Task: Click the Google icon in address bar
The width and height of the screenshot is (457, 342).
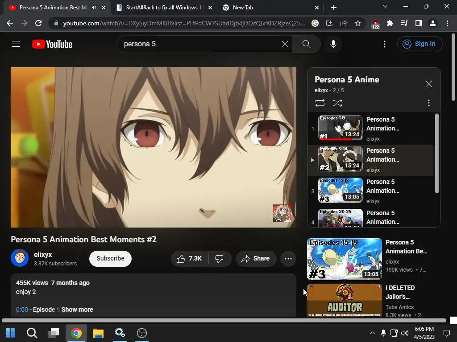Action: click(315, 23)
